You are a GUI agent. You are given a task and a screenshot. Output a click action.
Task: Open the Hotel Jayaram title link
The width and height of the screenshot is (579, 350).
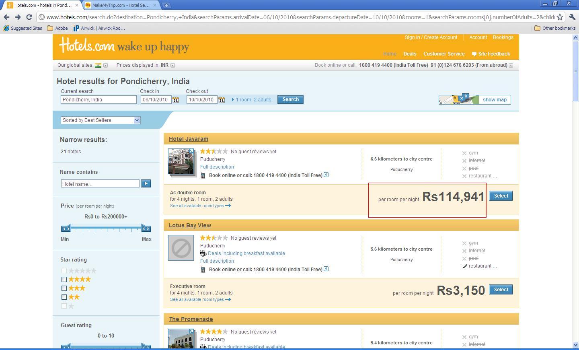[x=188, y=139]
